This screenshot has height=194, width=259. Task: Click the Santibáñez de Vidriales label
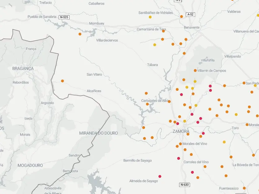(x=156, y=13)
